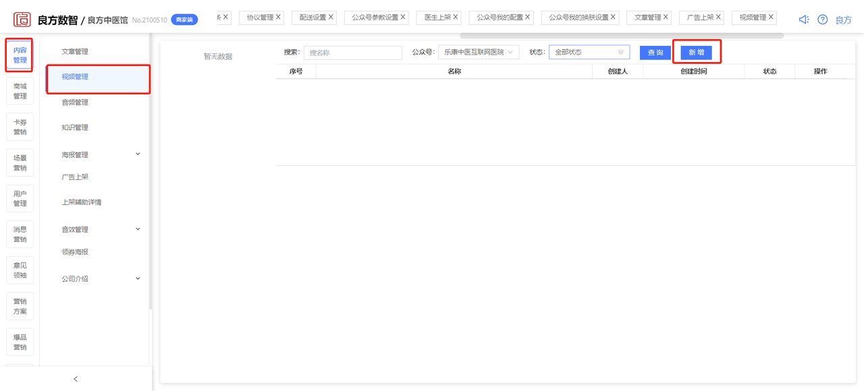The image size is (864, 391).
Task: Click the 名称 column header
Action: pos(454,71)
